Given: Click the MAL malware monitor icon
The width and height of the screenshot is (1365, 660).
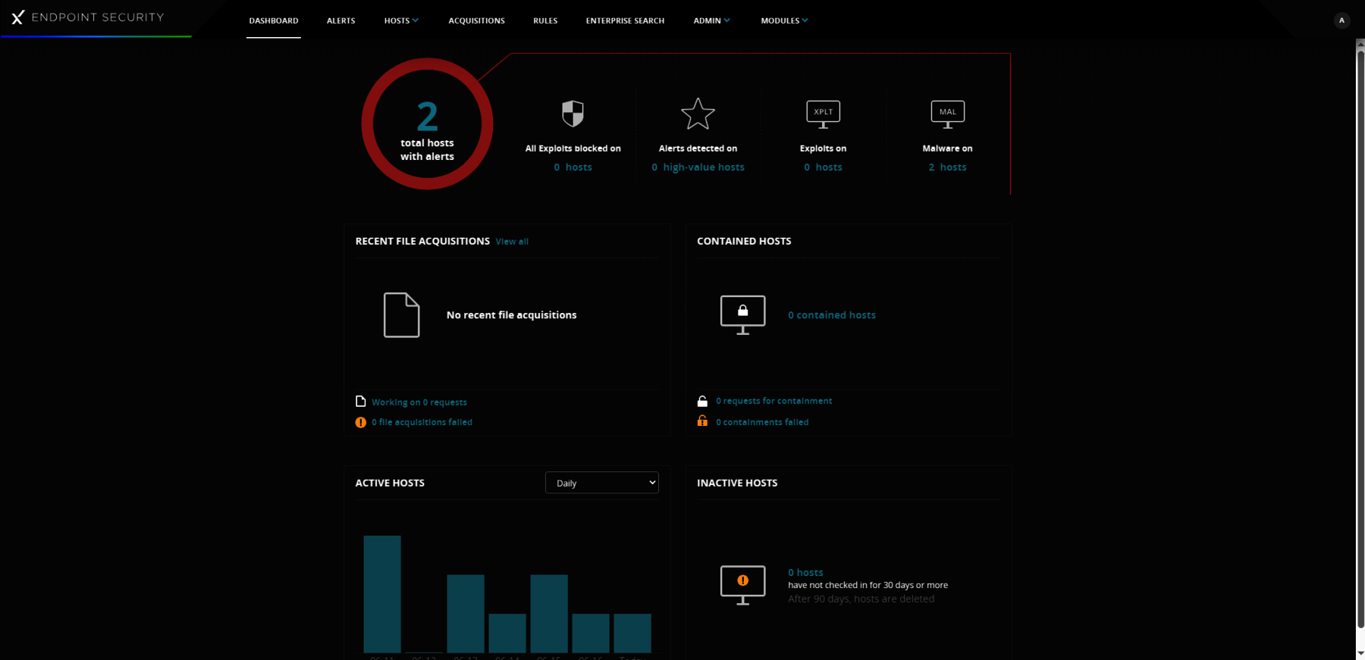Looking at the screenshot, I should pos(947,114).
